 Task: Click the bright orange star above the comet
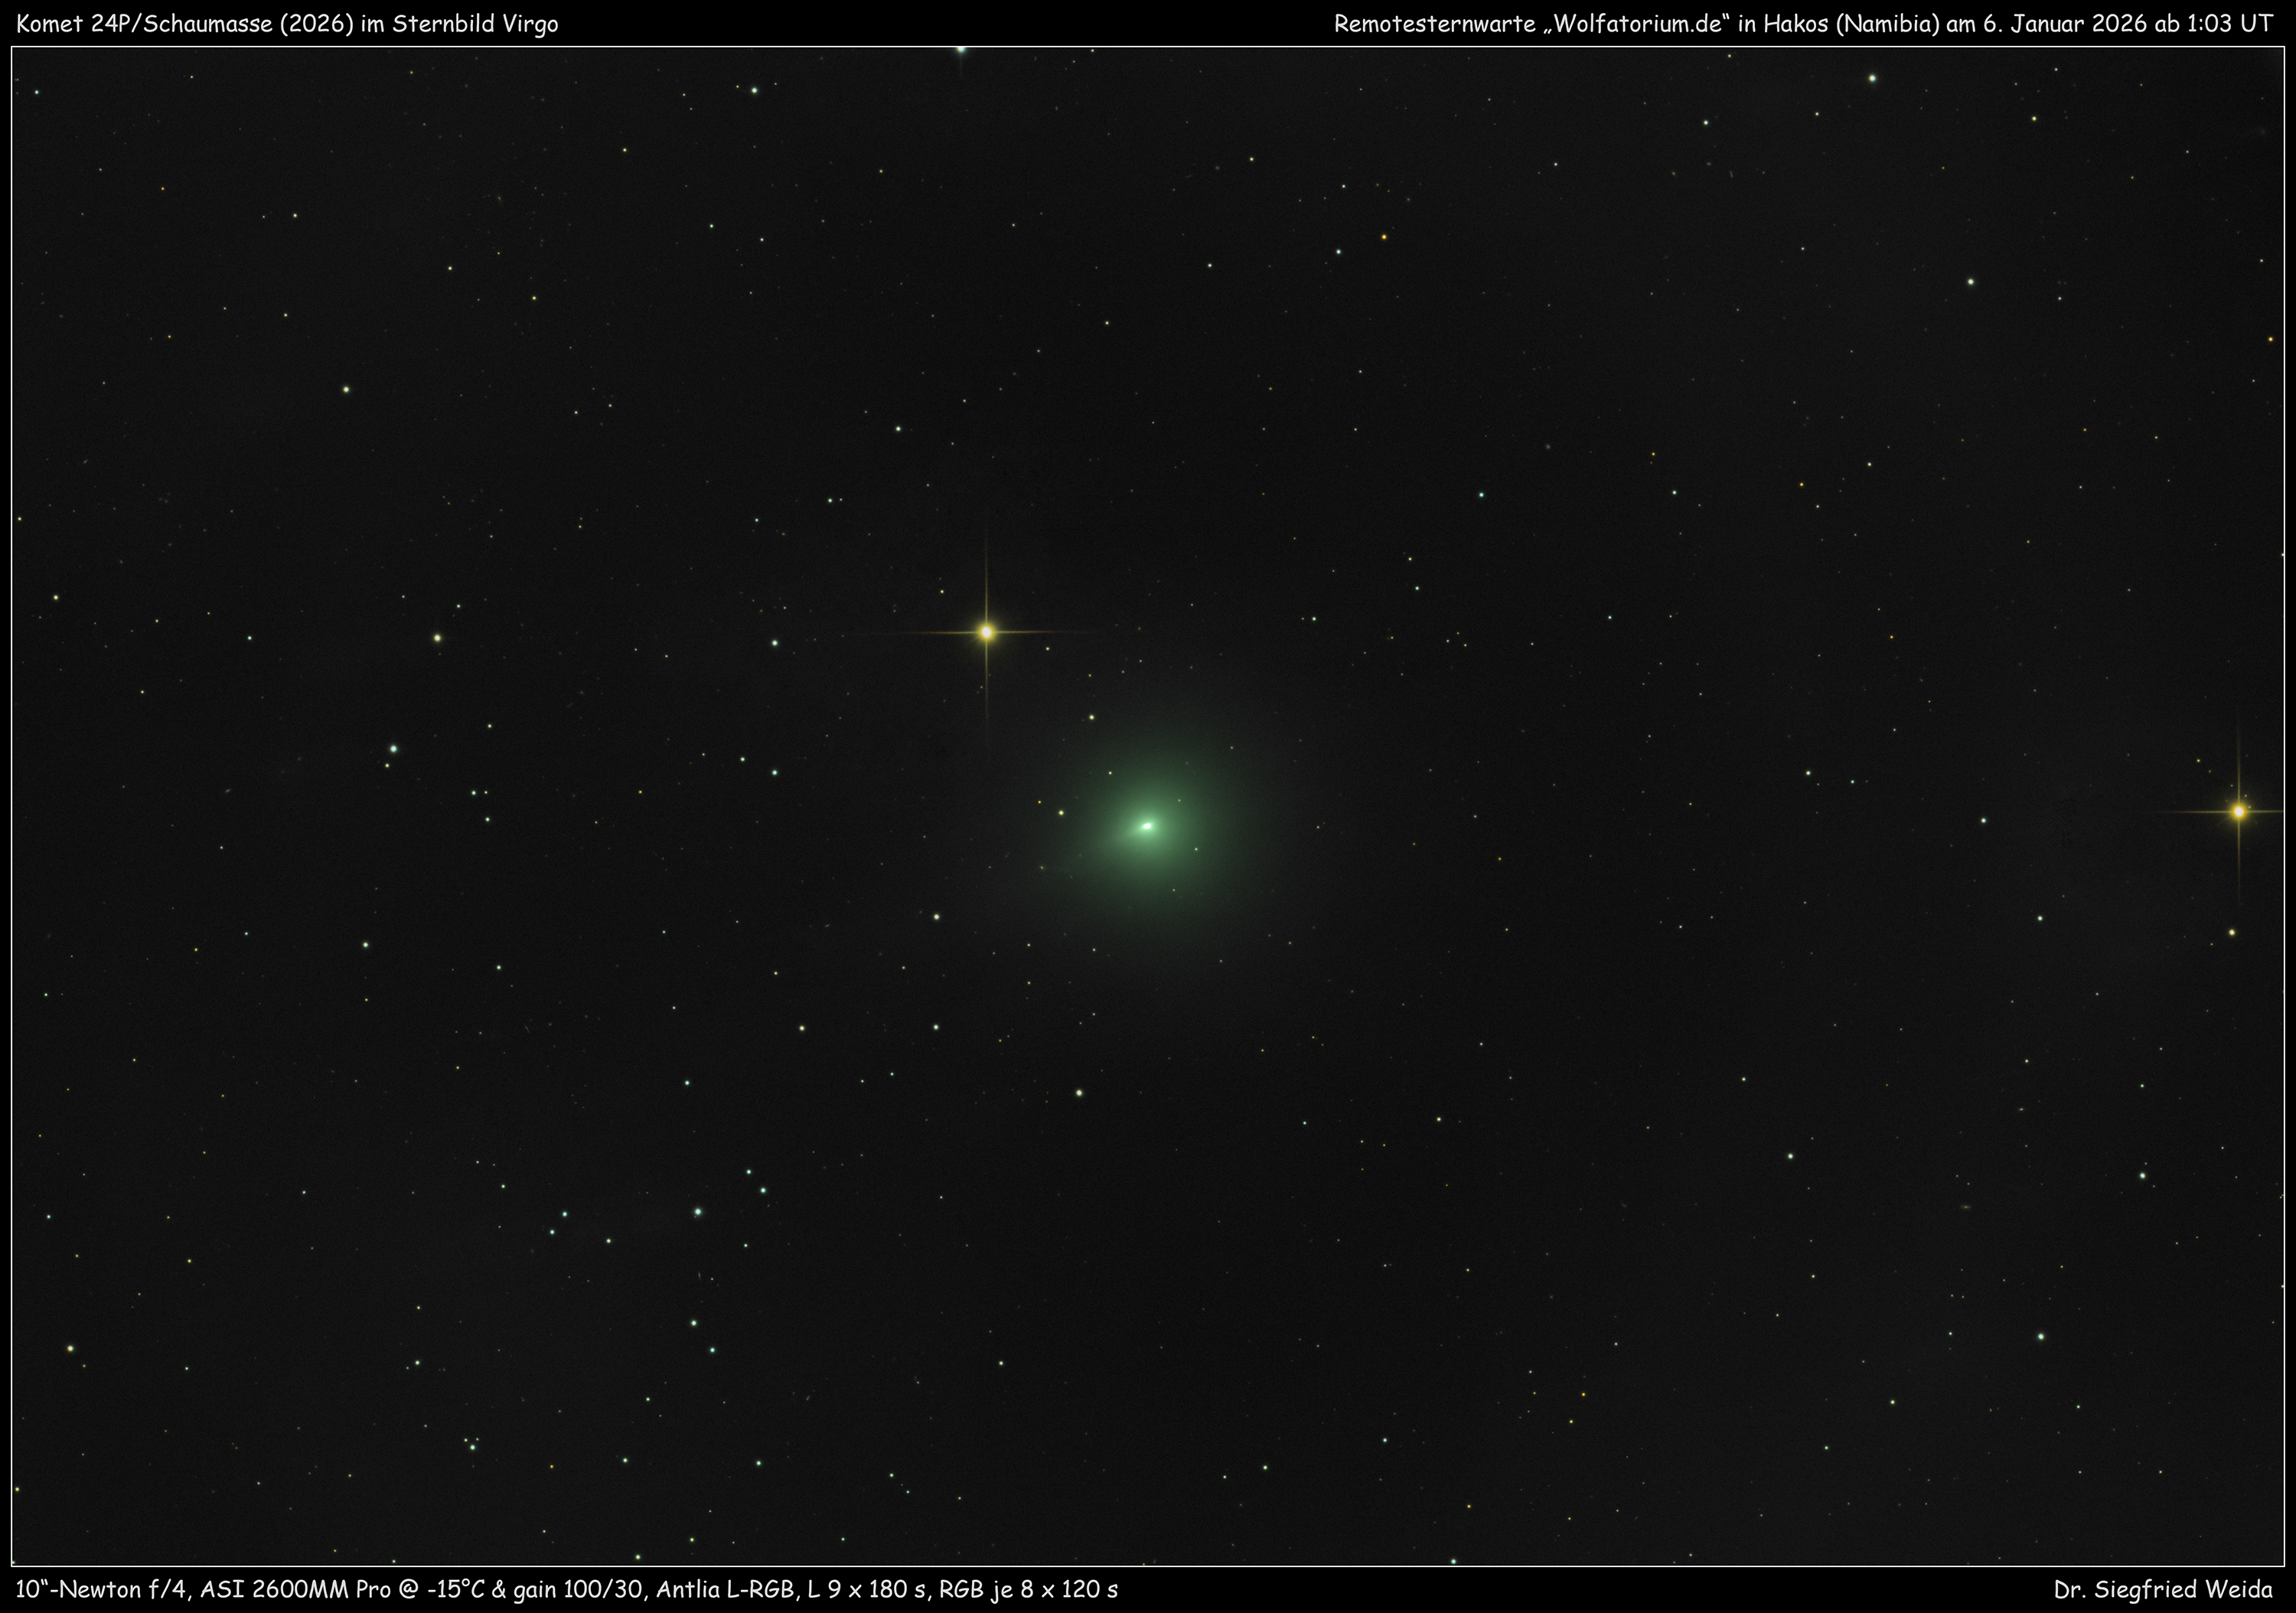click(x=986, y=632)
